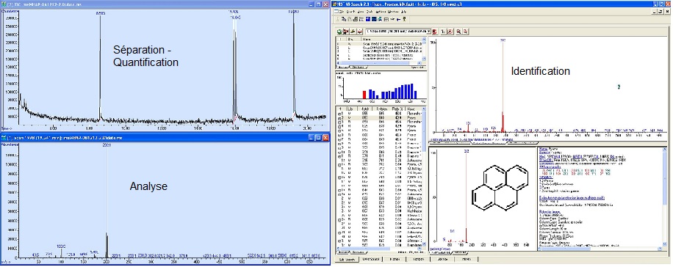The image size is (673, 267).
Task: Click the last magnifier icon in search toolbar
Action: 466,32
